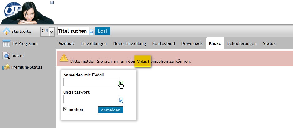Click the Los! search button
Image resolution: width=293 pixels, height=128 pixels.
(x=102, y=31)
